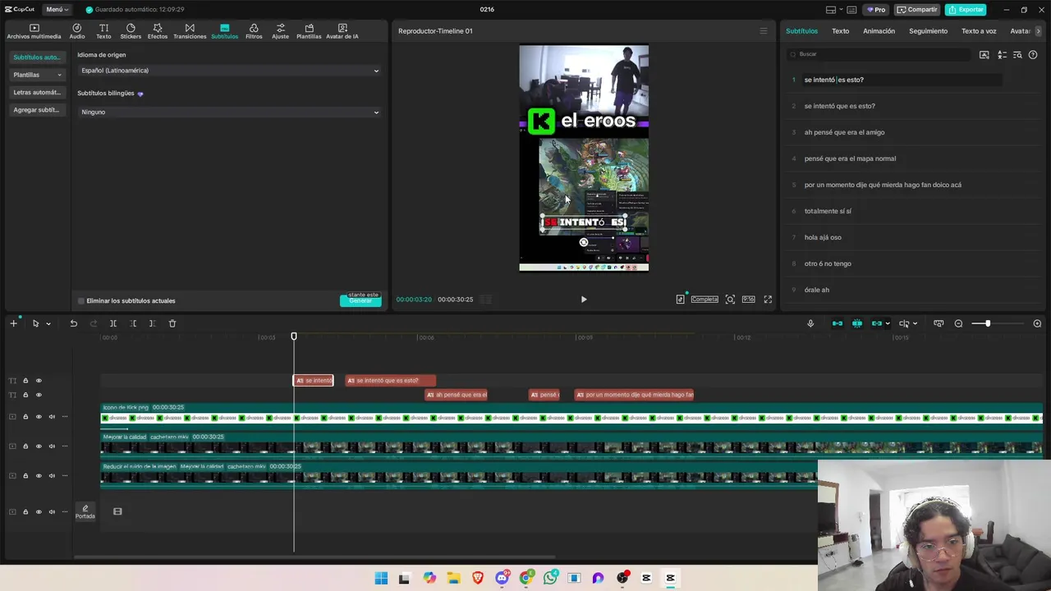The image size is (1051, 591).
Task: Open CapCut from the Windows taskbar
Action: click(x=670, y=578)
